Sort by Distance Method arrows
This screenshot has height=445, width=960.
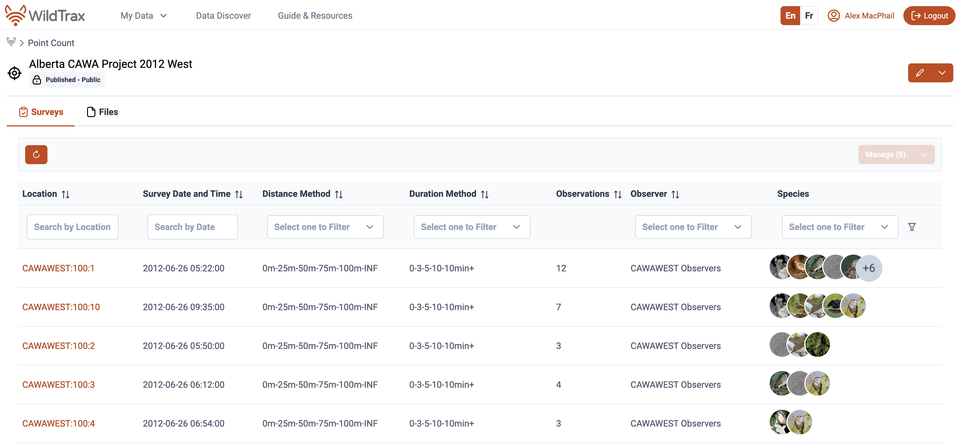pyautogui.click(x=339, y=194)
